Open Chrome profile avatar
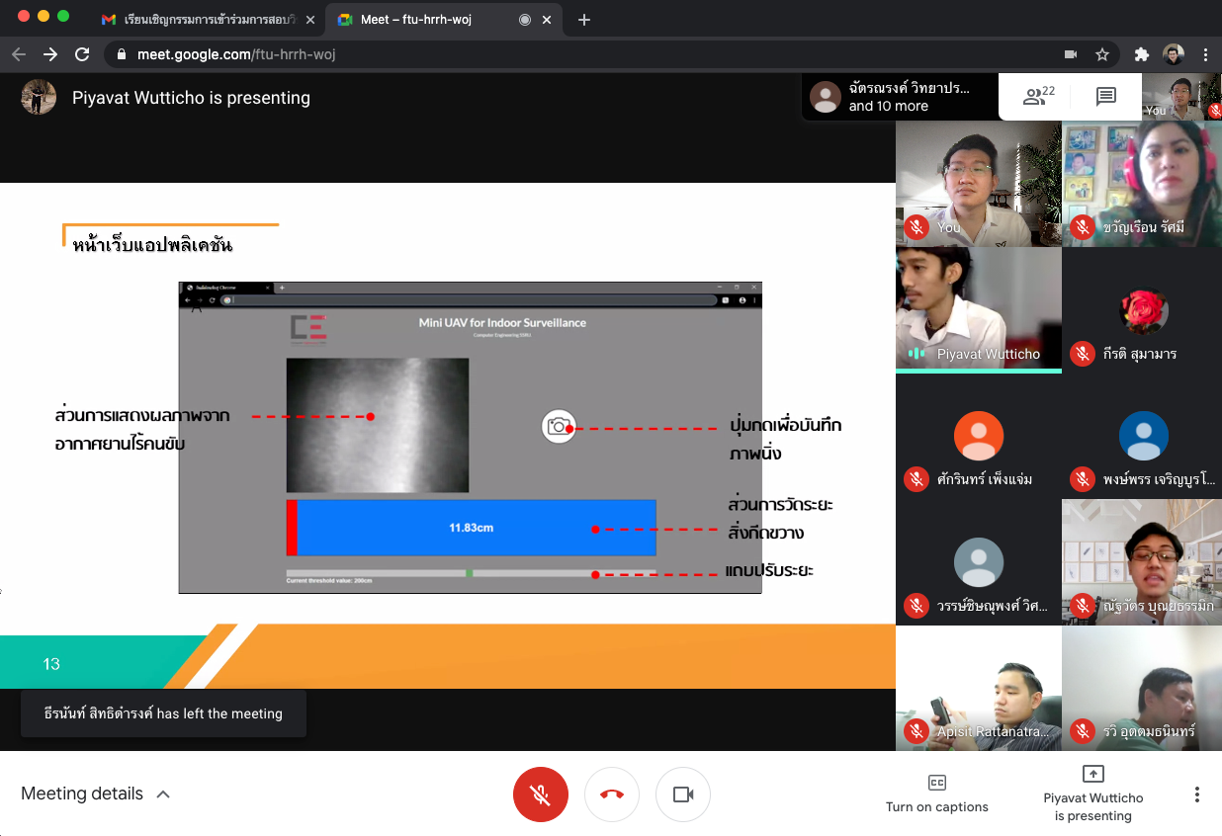The width and height of the screenshot is (1222, 836). pyautogui.click(x=1174, y=54)
